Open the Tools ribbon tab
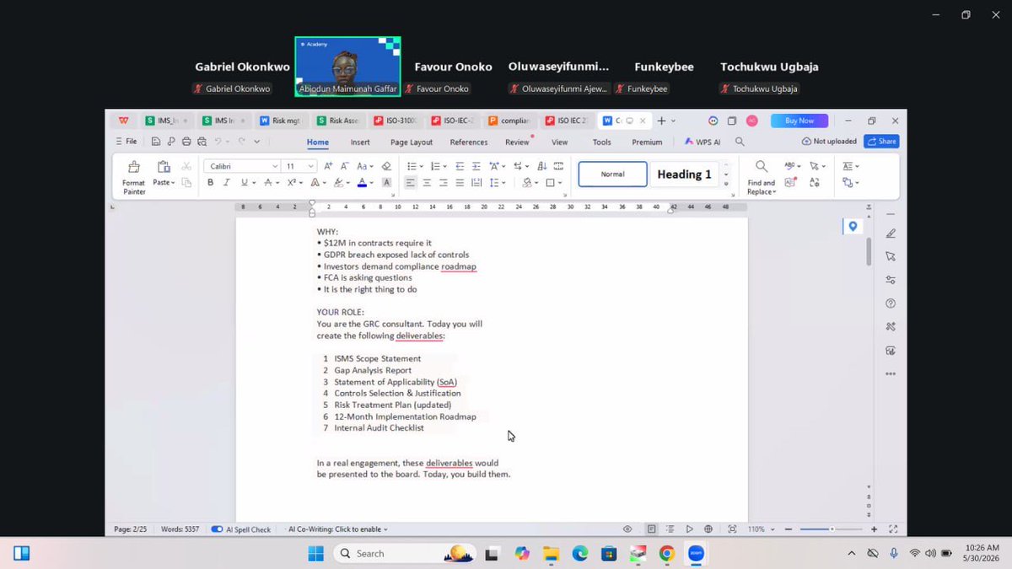The height and width of the screenshot is (569, 1012). click(x=601, y=142)
